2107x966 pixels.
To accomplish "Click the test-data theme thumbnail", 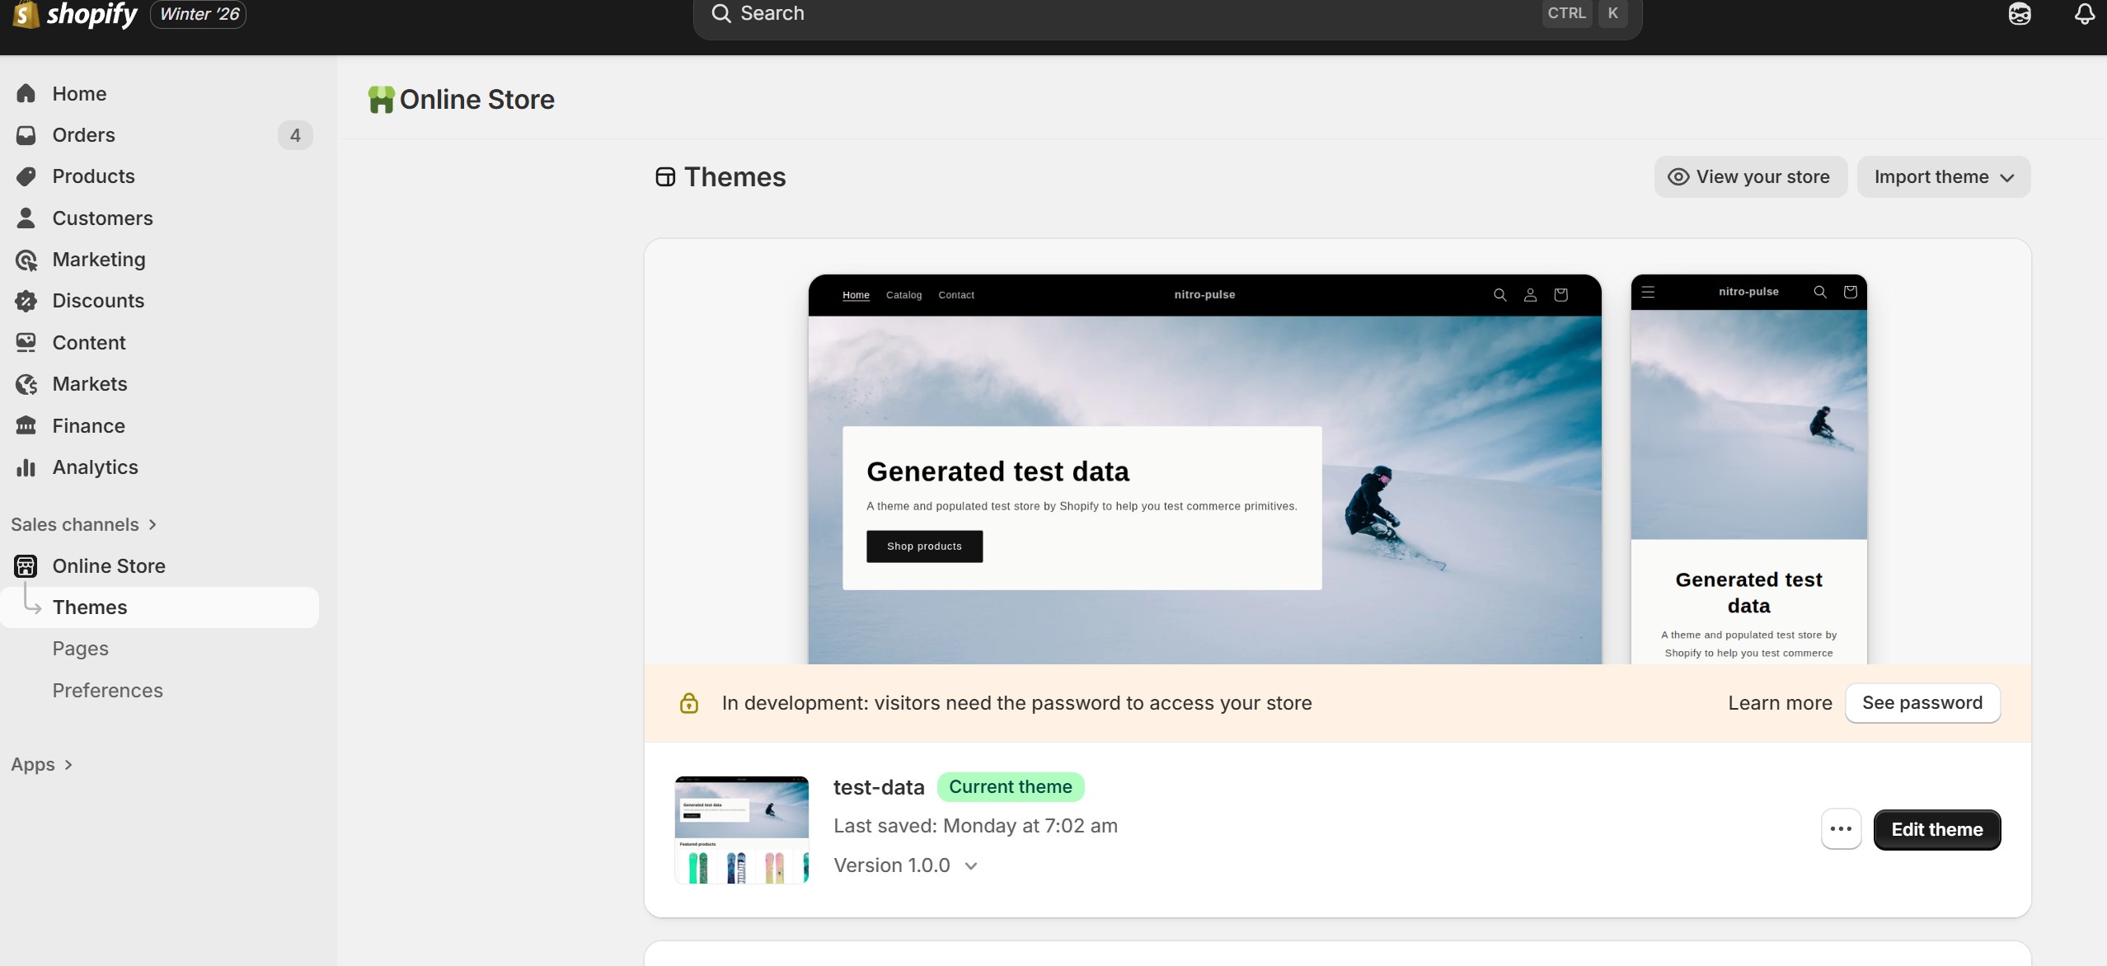I will point(741,829).
